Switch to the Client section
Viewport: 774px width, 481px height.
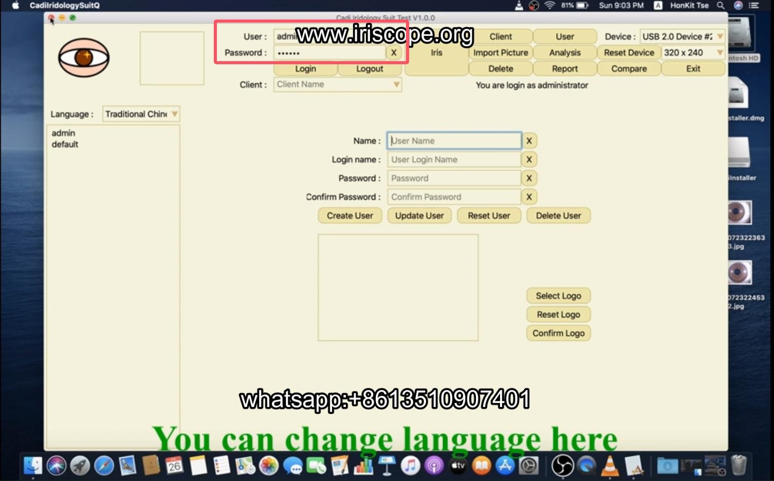point(501,36)
